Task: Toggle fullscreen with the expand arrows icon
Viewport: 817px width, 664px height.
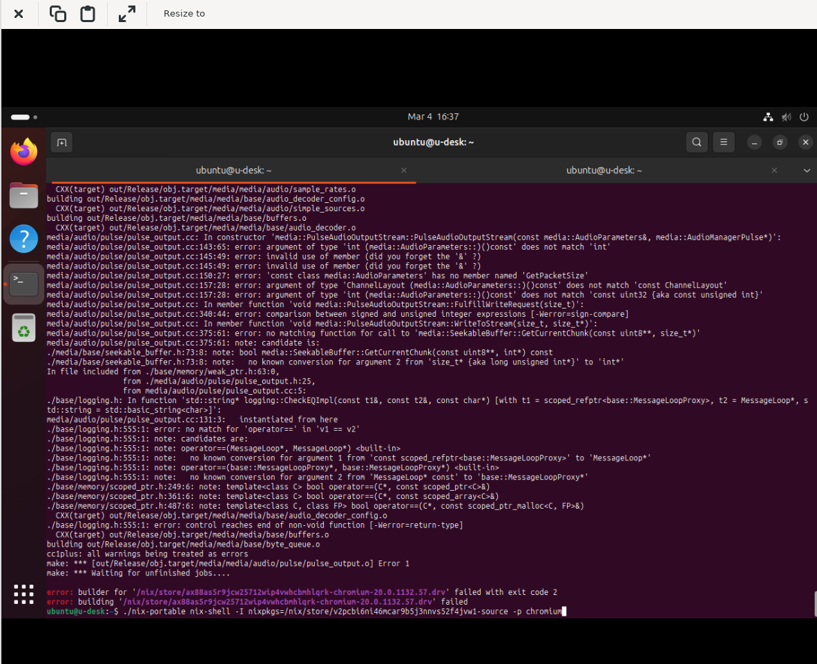Action: pyautogui.click(x=126, y=14)
